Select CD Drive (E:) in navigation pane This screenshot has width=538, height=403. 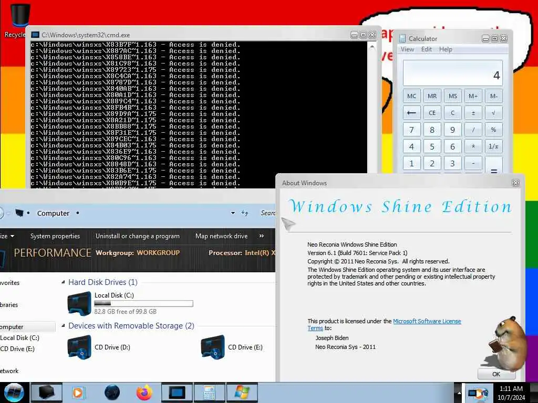pos(17,349)
